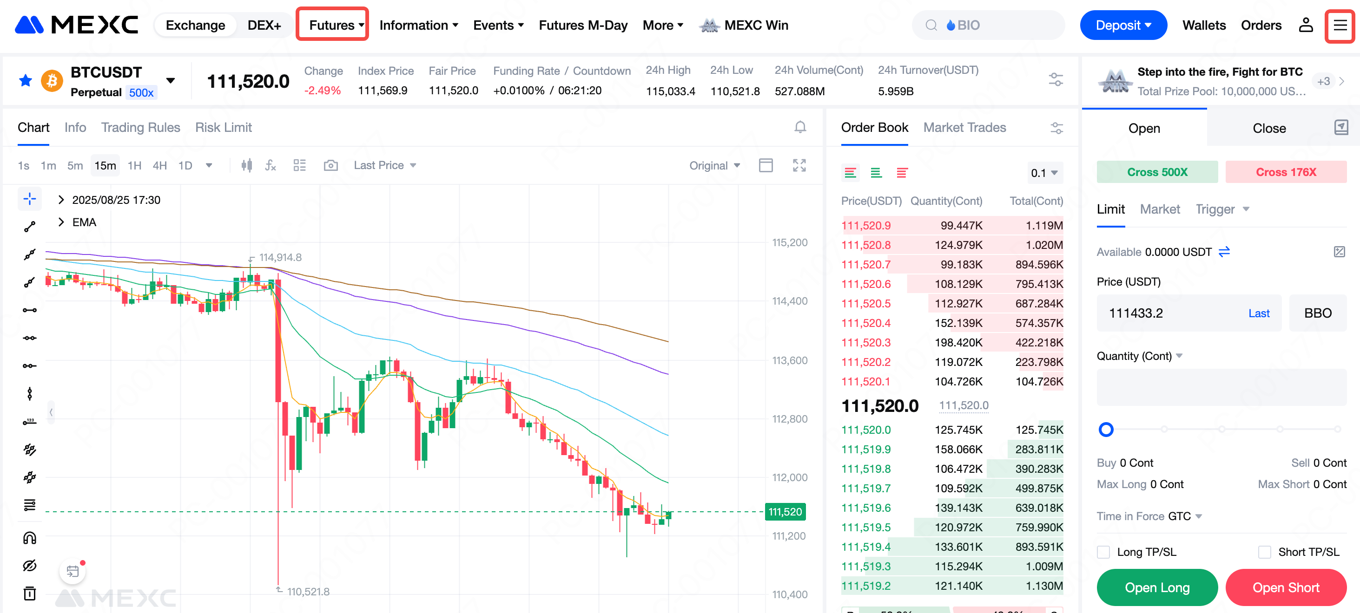The width and height of the screenshot is (1360, 613).
Task: Click the BBO price button
Action: [1317, 313]
